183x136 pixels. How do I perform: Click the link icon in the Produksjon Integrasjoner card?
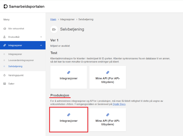[69, 115]
